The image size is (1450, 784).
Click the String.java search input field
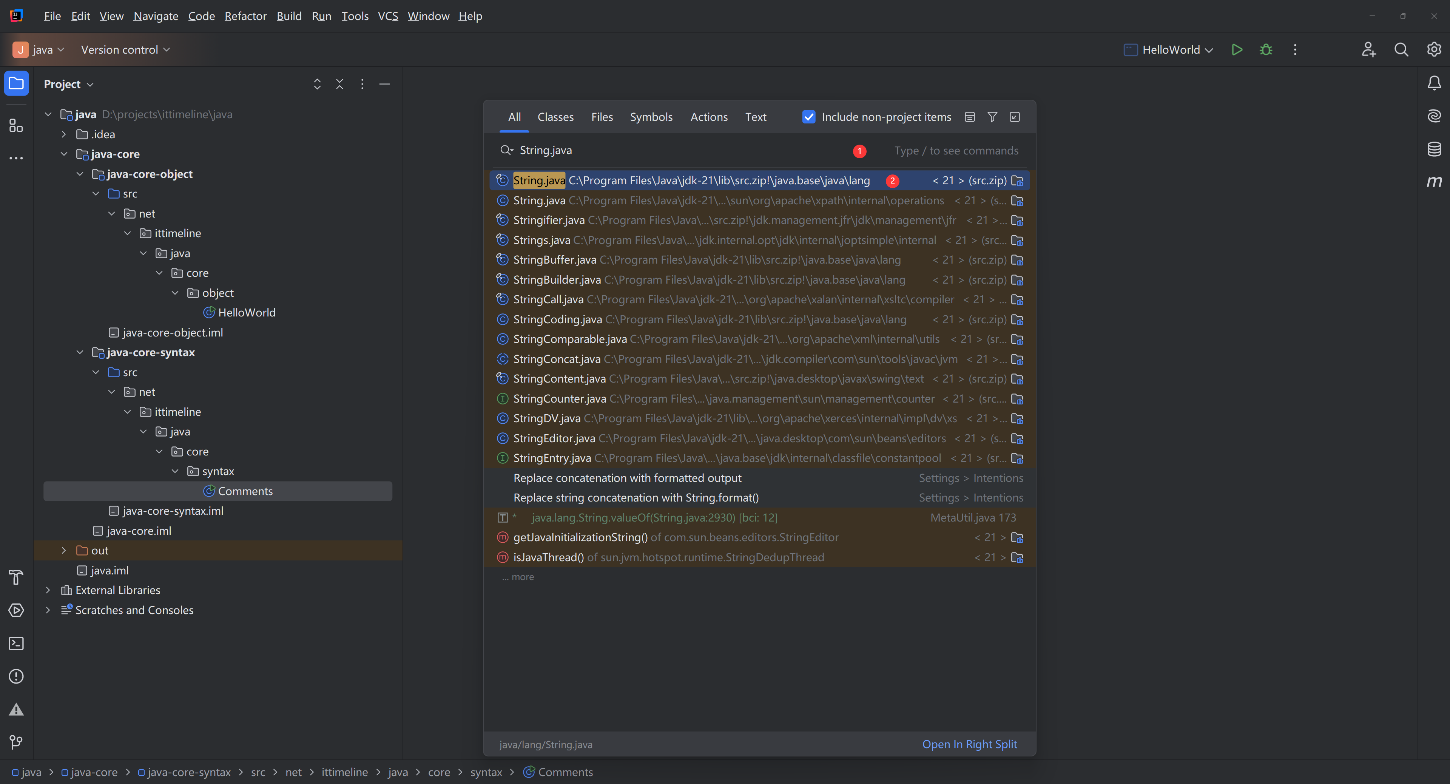coord(676,150)
